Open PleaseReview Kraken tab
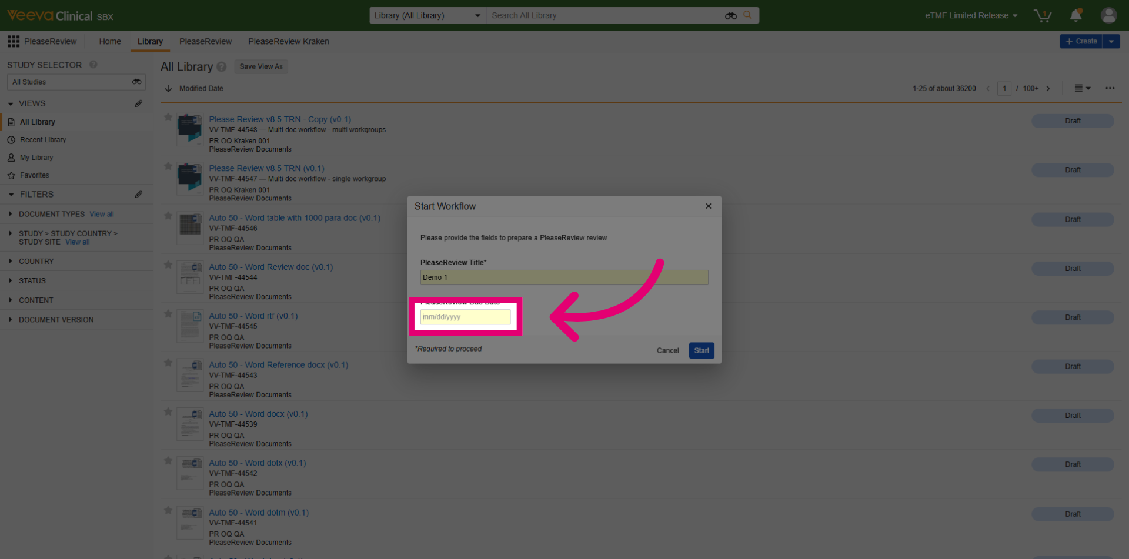1129x559 pixels. [289, 41]
